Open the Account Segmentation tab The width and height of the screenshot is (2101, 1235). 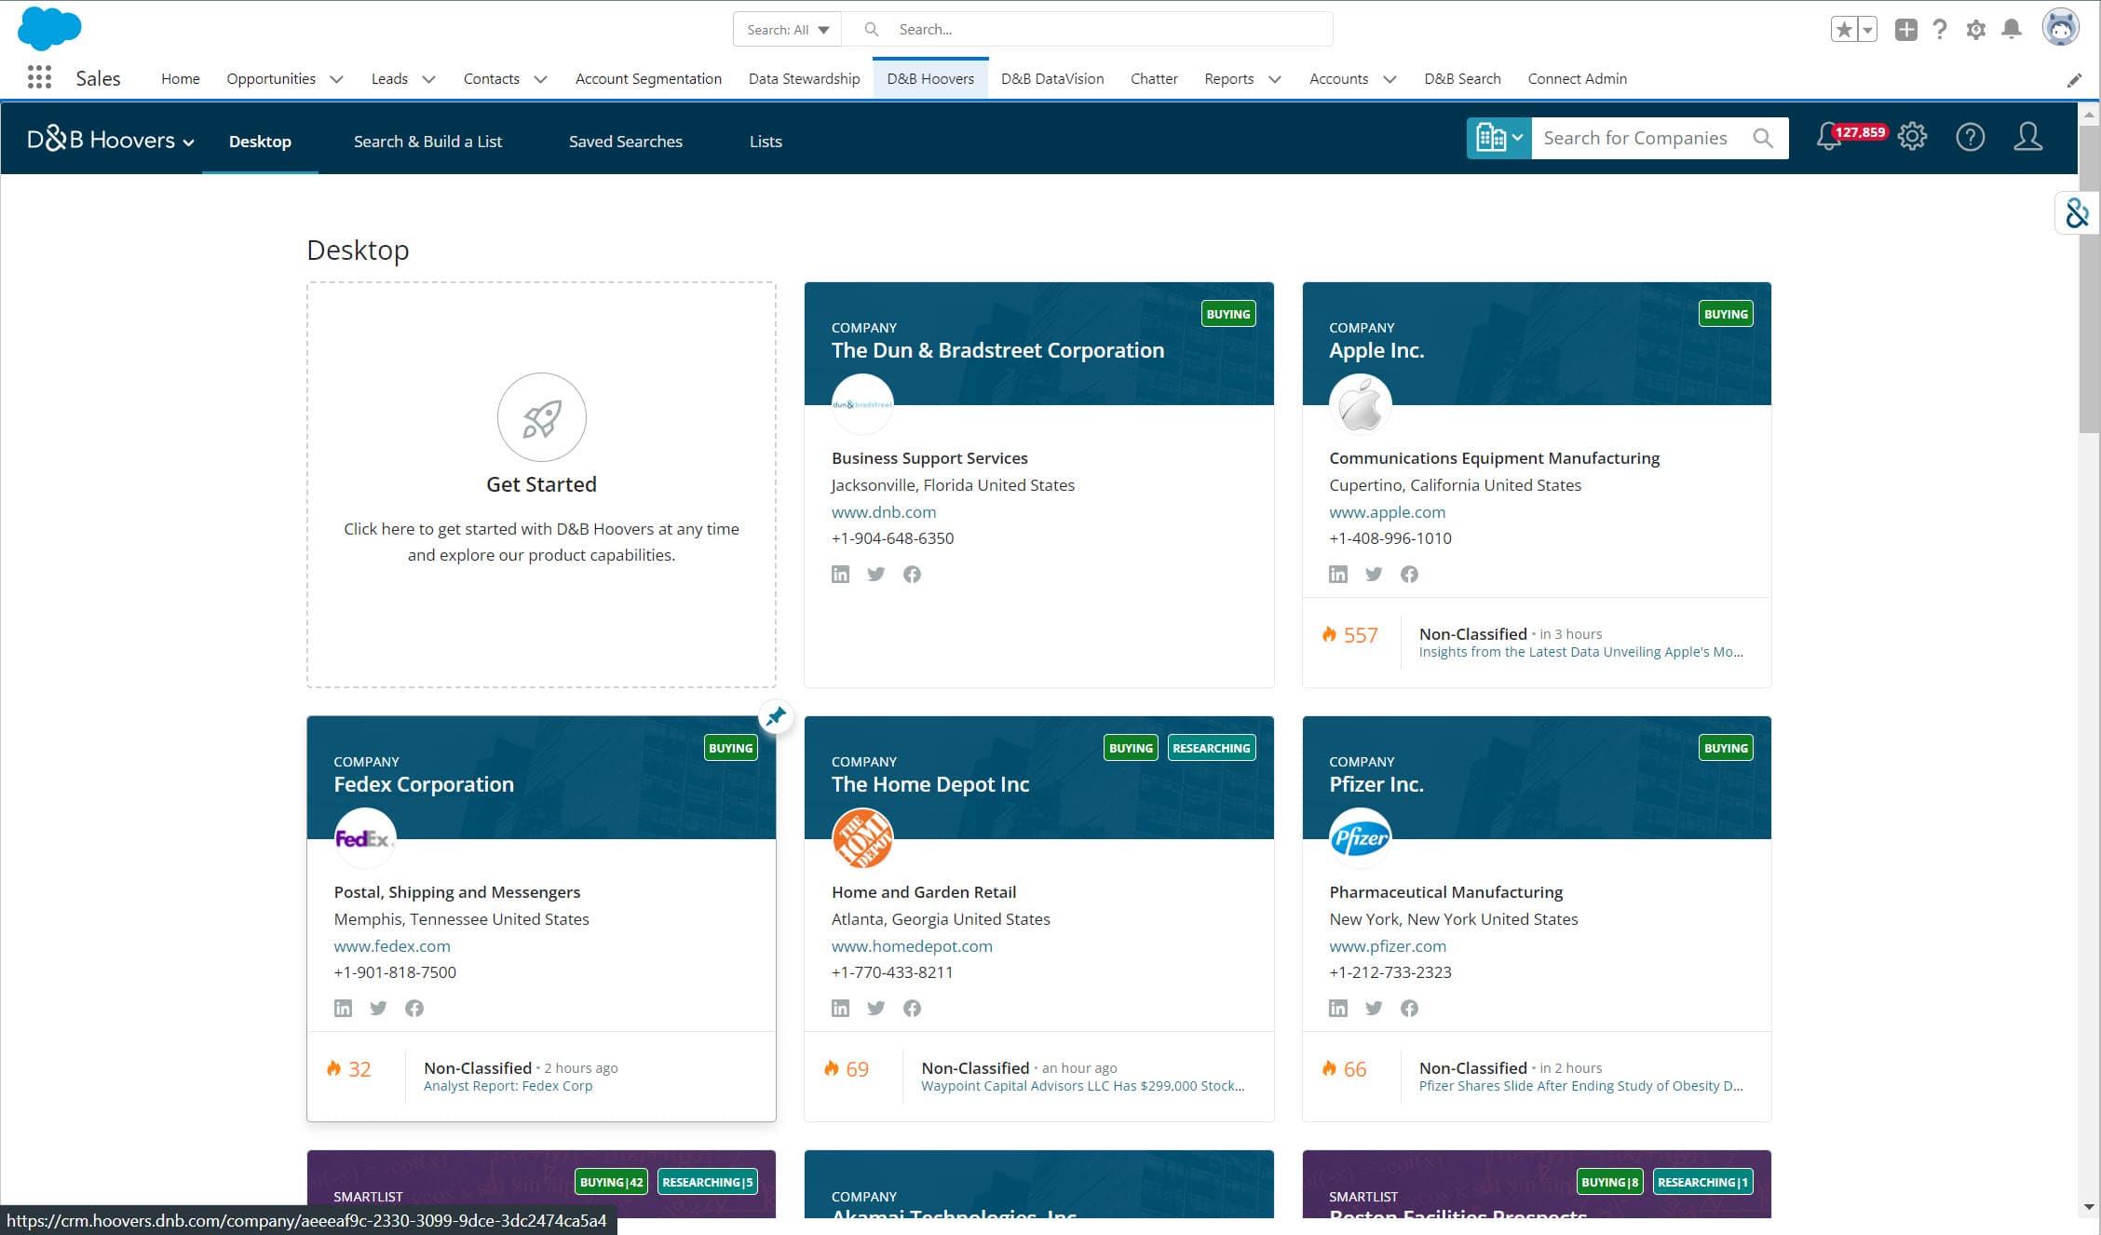coord(648,79)
